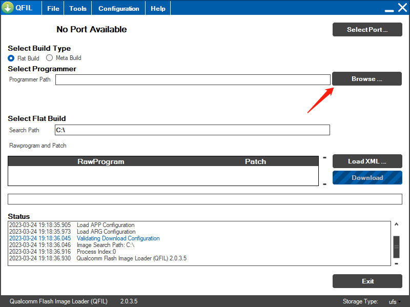The image size is (410, 307).
Task: Click the QFIL green download logo icon
Action: pos(8,8)
